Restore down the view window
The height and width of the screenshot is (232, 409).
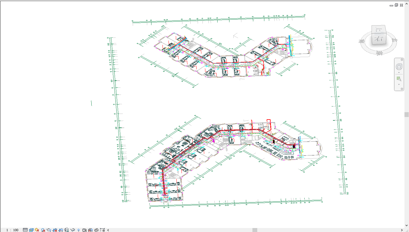396,5
